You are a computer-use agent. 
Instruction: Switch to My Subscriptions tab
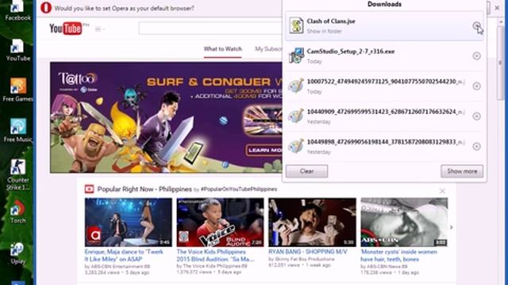tap(268, 49)
